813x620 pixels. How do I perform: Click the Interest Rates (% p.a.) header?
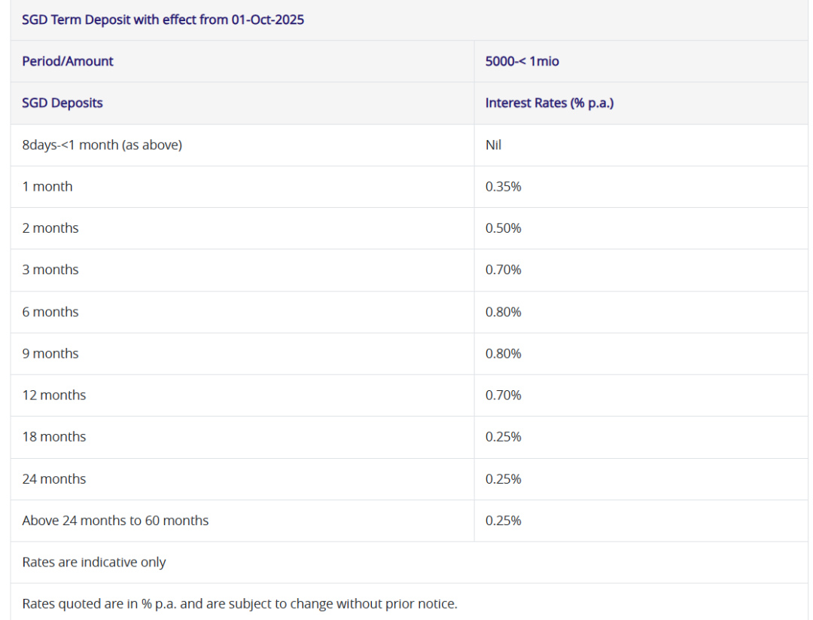[x=549, y=103]
